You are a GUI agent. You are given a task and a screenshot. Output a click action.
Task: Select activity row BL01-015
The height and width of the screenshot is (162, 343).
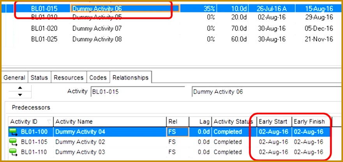coord(171,9)
